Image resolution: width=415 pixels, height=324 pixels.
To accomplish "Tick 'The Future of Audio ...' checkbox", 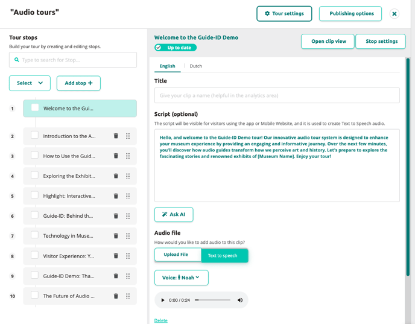I will click(34, 295).
